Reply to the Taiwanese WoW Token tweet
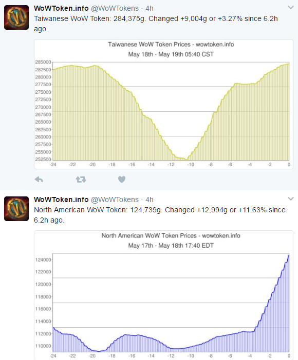This screenshot has height=360, width=298. click(39, 179)
